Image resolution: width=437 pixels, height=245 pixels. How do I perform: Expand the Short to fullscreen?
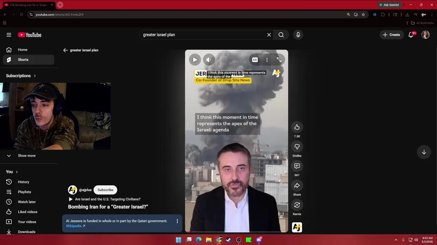(x=279, y=60)
